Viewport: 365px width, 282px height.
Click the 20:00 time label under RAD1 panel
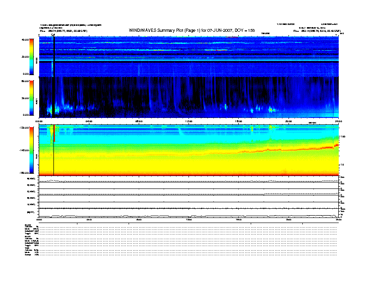[x=288, y=121]
